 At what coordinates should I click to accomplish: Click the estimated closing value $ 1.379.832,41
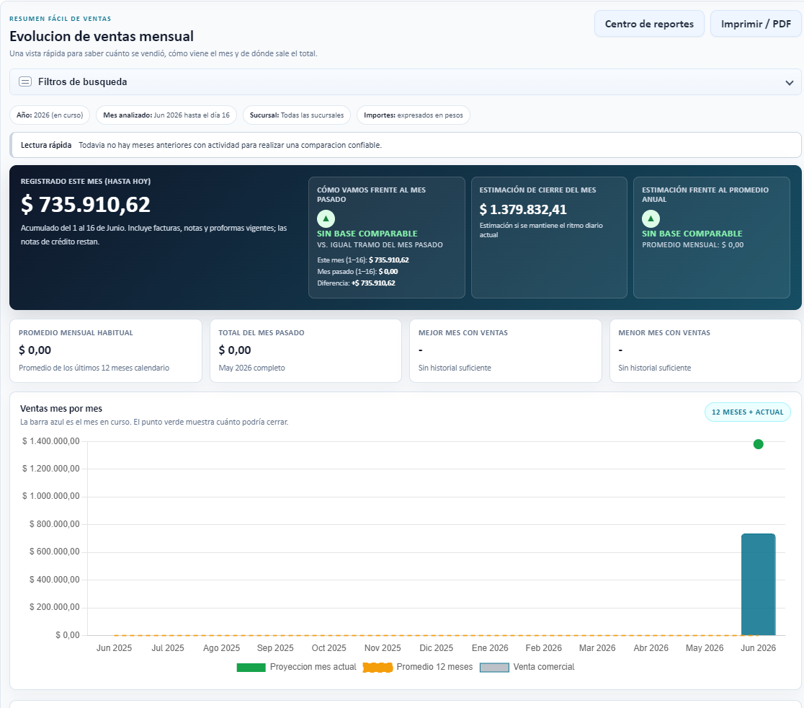[523, 209]
